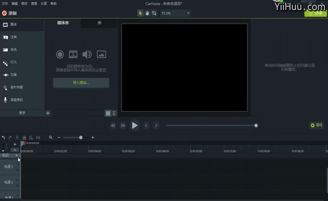The image size is (328, 201).
Task: Select the hand pan tool
Action: tap(147, 13)
